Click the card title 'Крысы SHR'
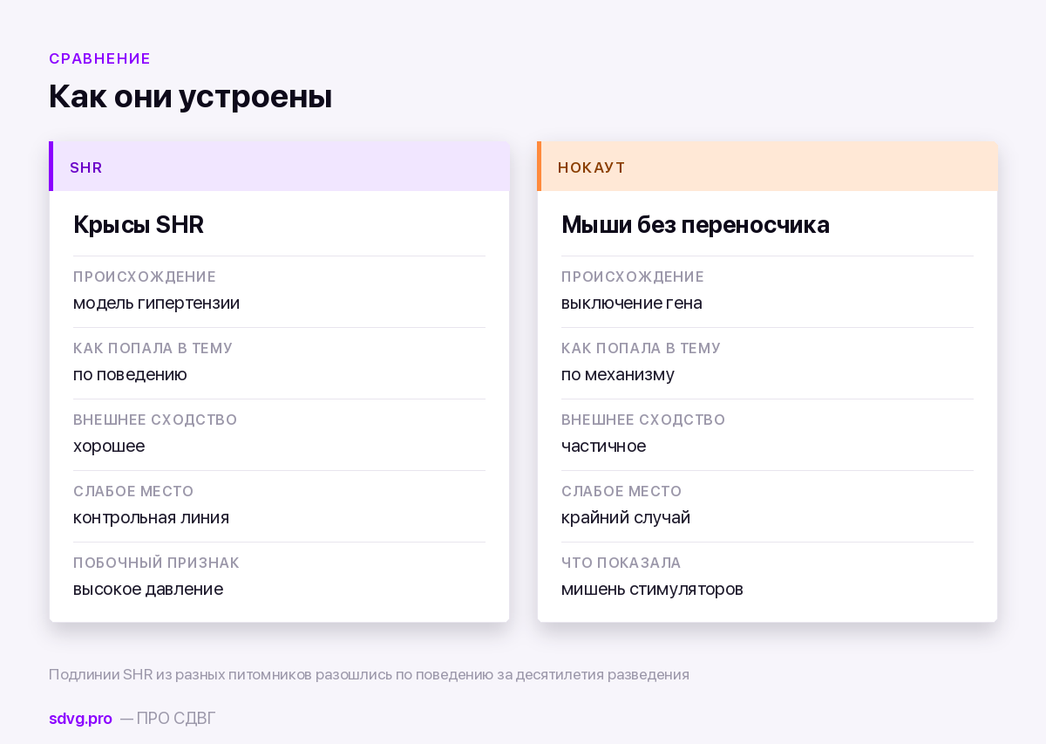The height and width of the screenshot is (744, 1046). coord(139,225)
